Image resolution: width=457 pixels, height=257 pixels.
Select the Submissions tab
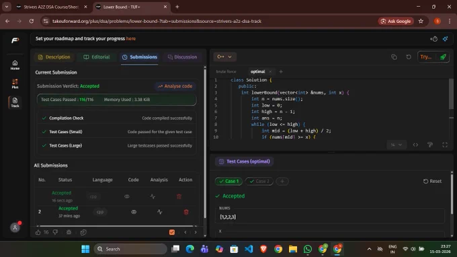[x=140, y=57]
